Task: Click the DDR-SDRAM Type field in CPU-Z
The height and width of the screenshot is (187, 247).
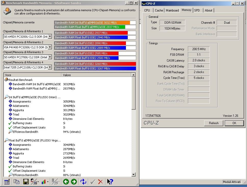Action: [172, 22]
